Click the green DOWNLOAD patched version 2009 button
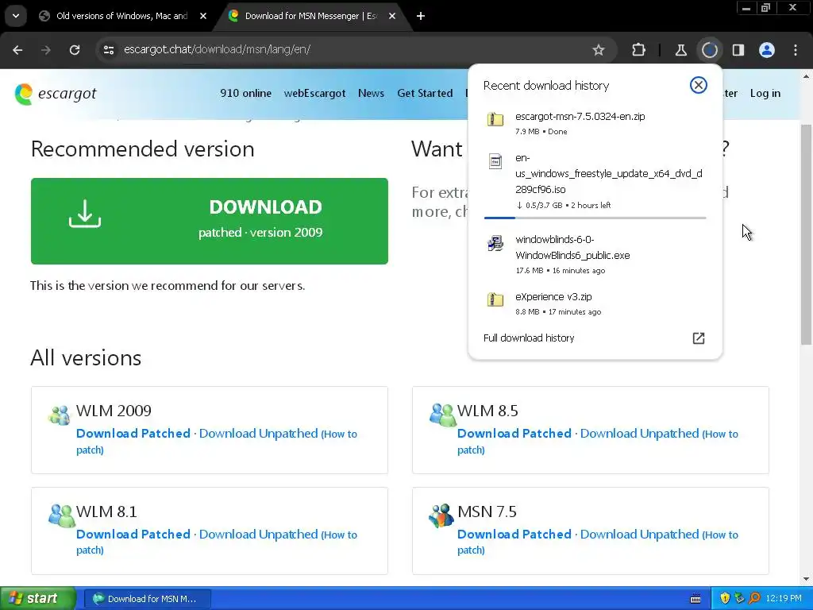813x610 pixels. pyautogui.click(x=210, y=221)
